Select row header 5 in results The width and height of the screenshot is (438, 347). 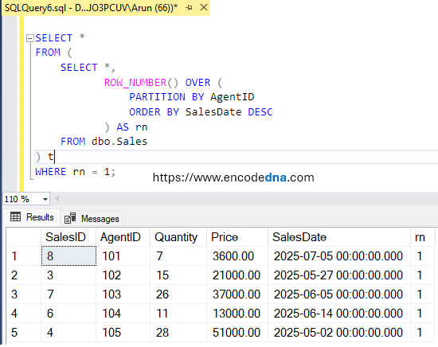point(24,332)
